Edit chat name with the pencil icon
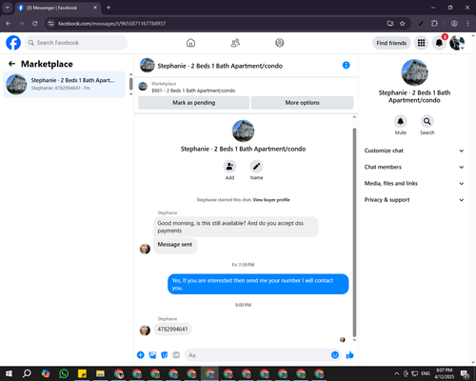476x381 pixels. (256, 167)
